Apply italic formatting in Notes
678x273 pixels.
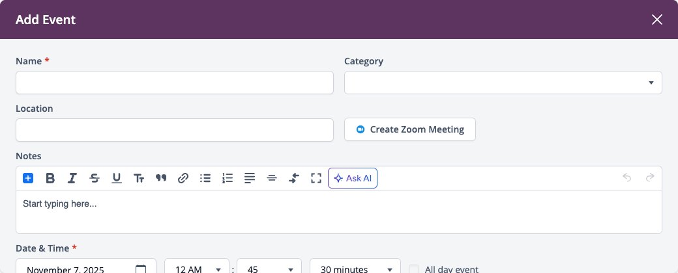(72, 178)
